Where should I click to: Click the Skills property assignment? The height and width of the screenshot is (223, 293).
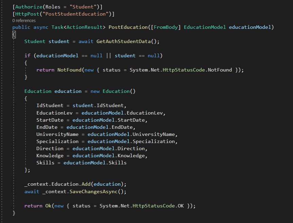coord(81,163)
